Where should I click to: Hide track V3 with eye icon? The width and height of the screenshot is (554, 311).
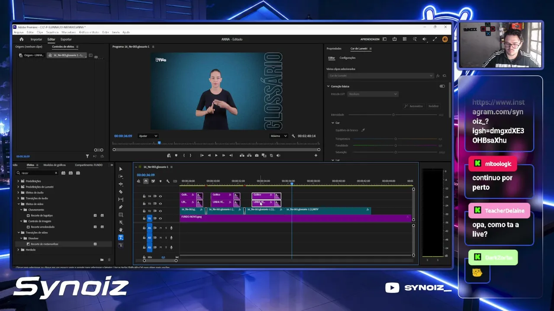(x=160, y=203)
